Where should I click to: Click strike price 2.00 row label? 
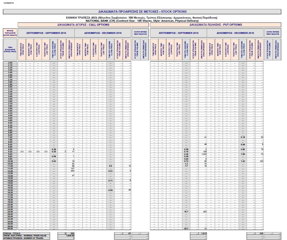pos(10,63)
